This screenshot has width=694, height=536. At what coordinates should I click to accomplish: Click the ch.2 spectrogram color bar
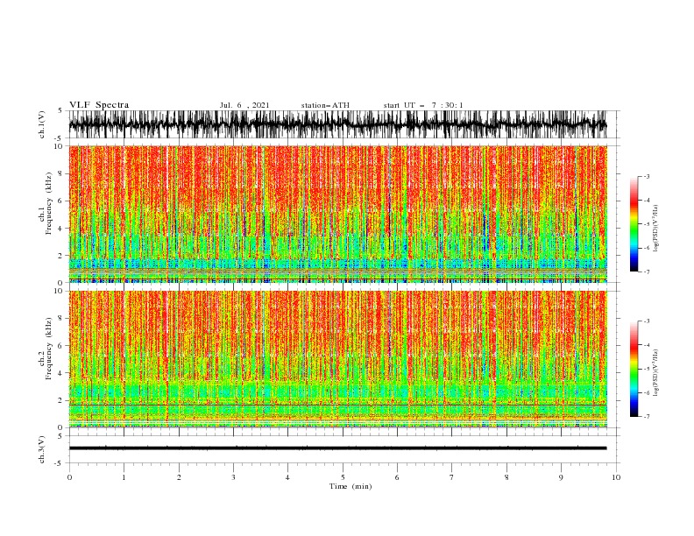634,369
